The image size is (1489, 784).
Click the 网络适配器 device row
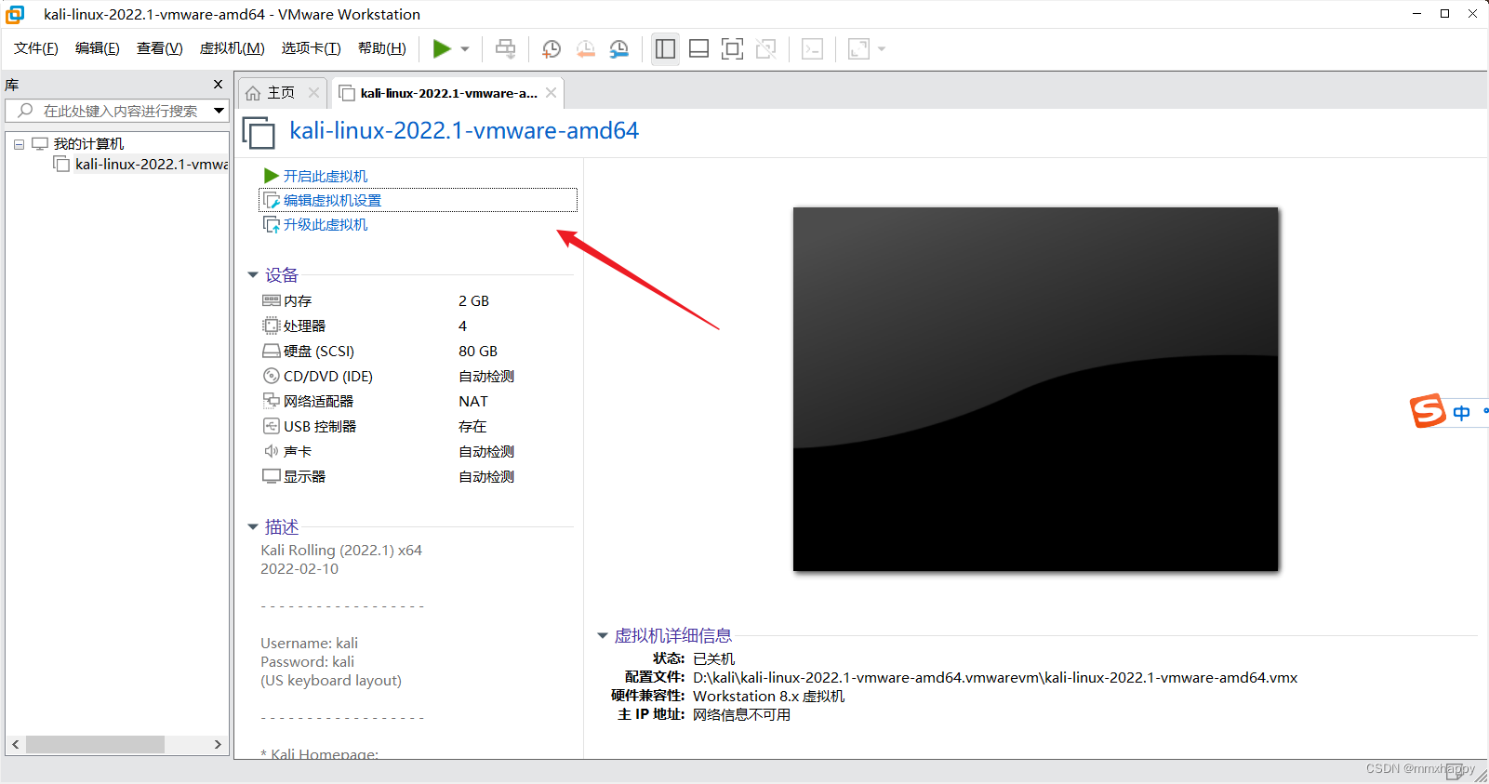[417, 402]
